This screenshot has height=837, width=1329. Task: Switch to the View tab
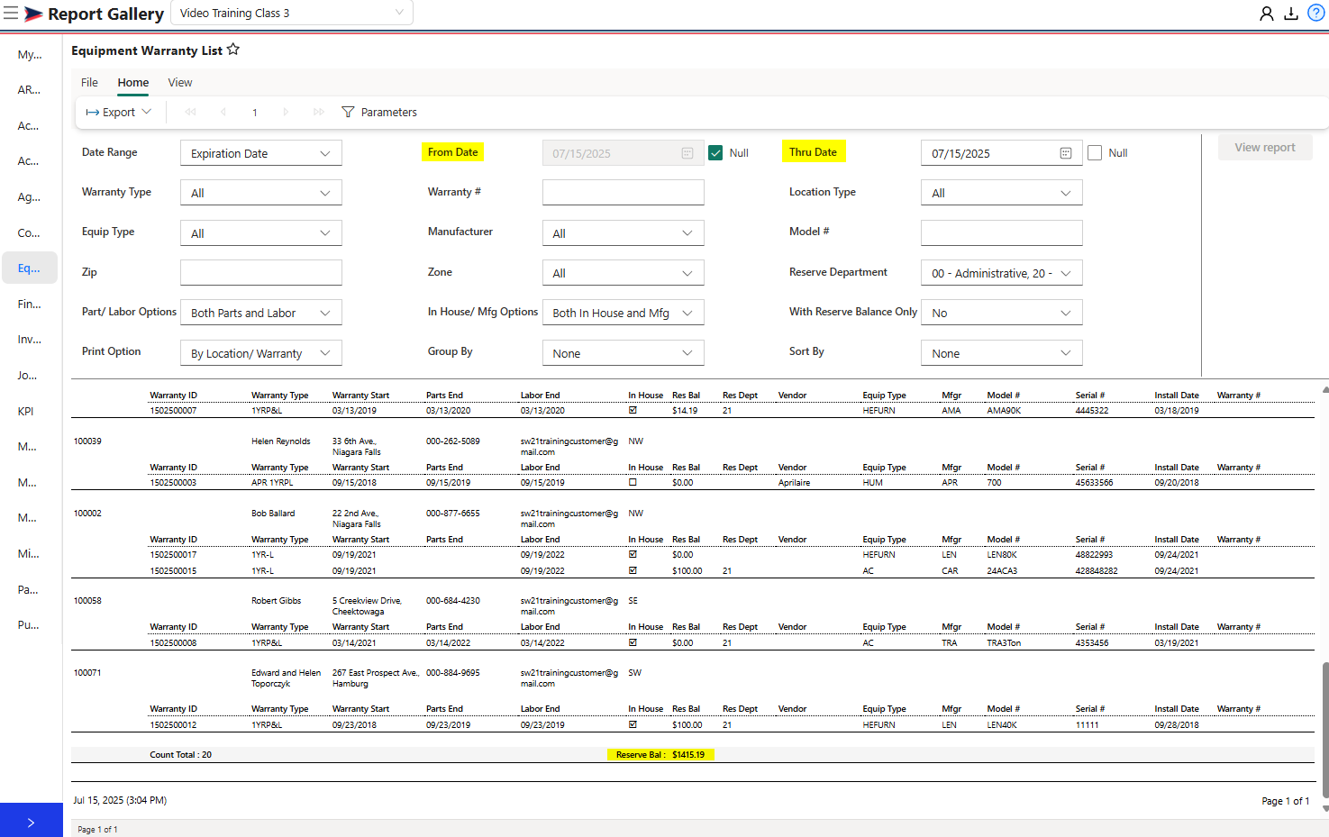coord(180,82)
